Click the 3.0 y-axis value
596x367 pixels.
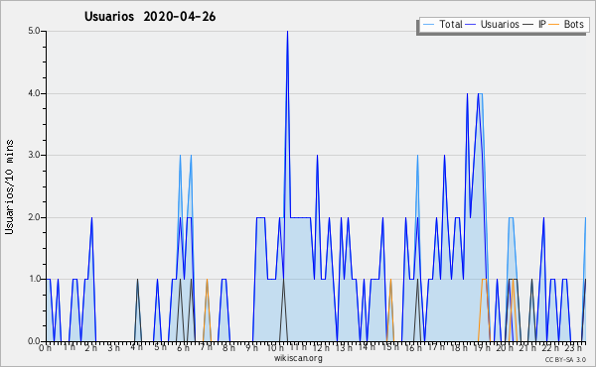click(x=34, y=155)
